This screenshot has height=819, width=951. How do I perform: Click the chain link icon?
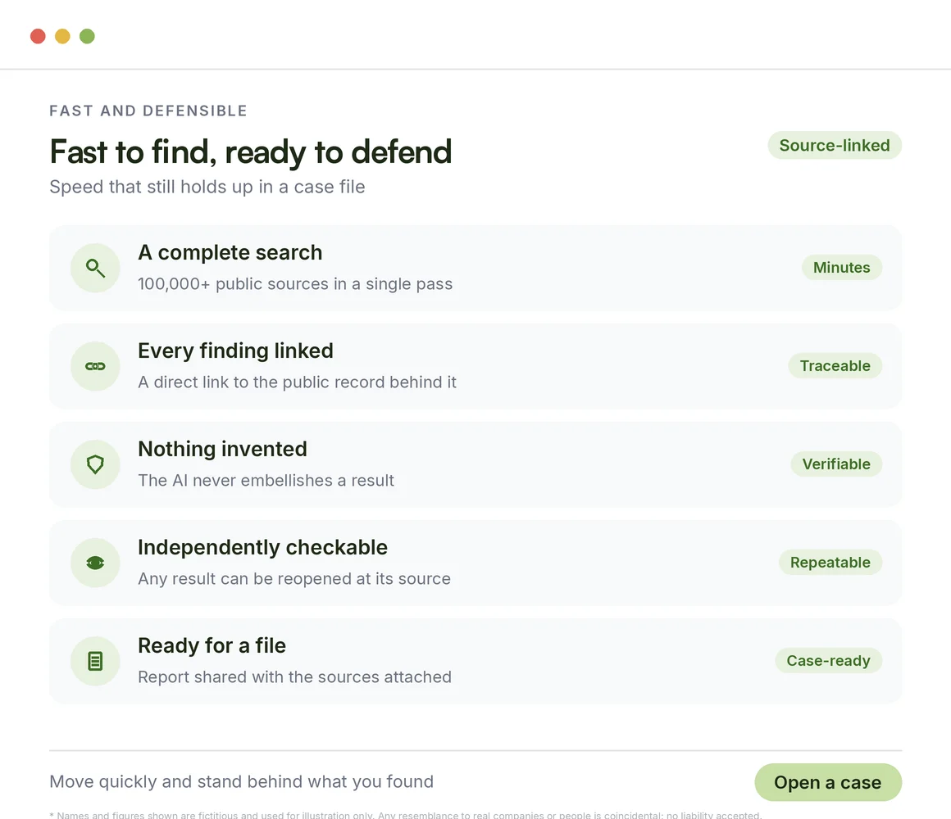95,366
